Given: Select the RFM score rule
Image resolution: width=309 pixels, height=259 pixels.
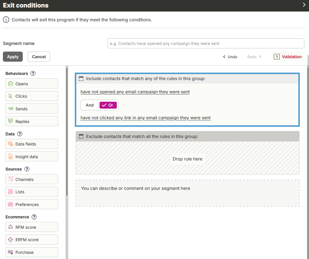Looking at the screenshot, I should coord(32,227).
